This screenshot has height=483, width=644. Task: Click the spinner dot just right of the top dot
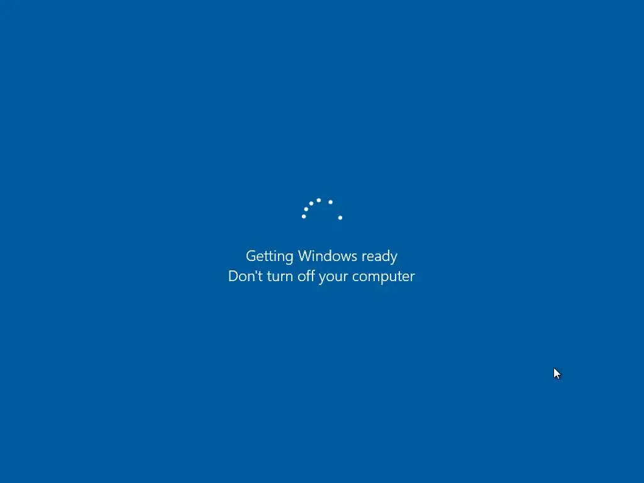click(x=330, y=202)
